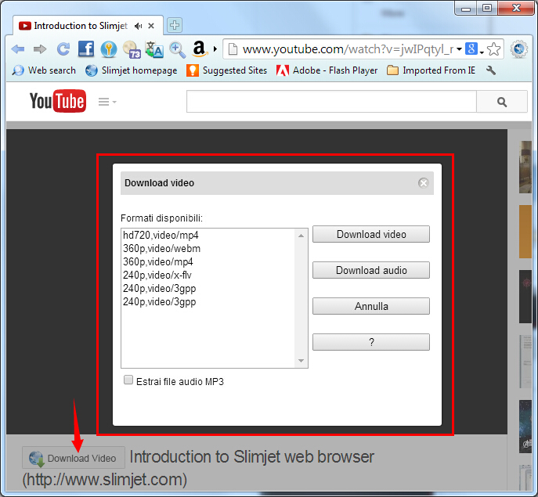
Task: Click the ? help button
Action: click(371, 342)
